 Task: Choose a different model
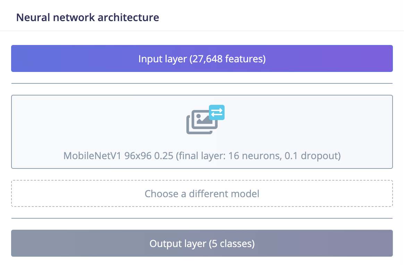[x=202, y=194]
